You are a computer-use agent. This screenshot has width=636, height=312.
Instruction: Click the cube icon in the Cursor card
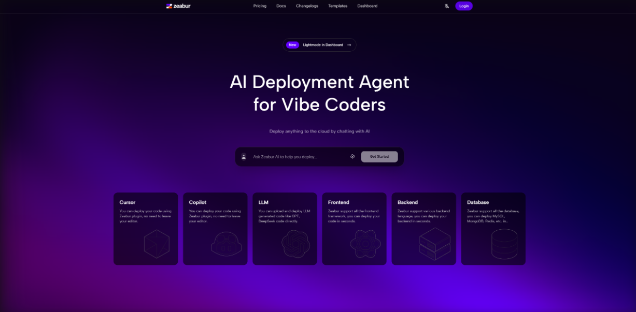click(x=157, y=244)
